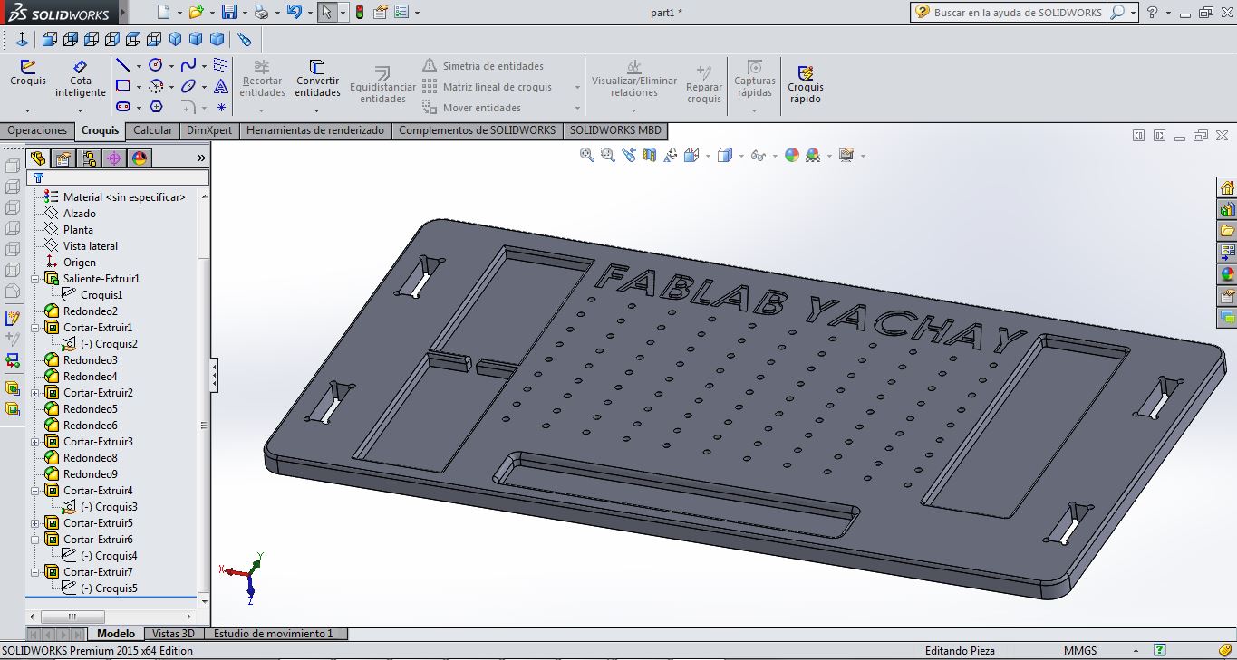
Task: Expand the Cortar-Extruir2 feature node
Action: pyautogui.click(x=35, y=393)
